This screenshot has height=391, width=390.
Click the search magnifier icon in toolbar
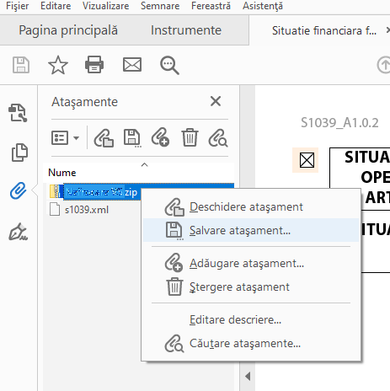(169, 65)
